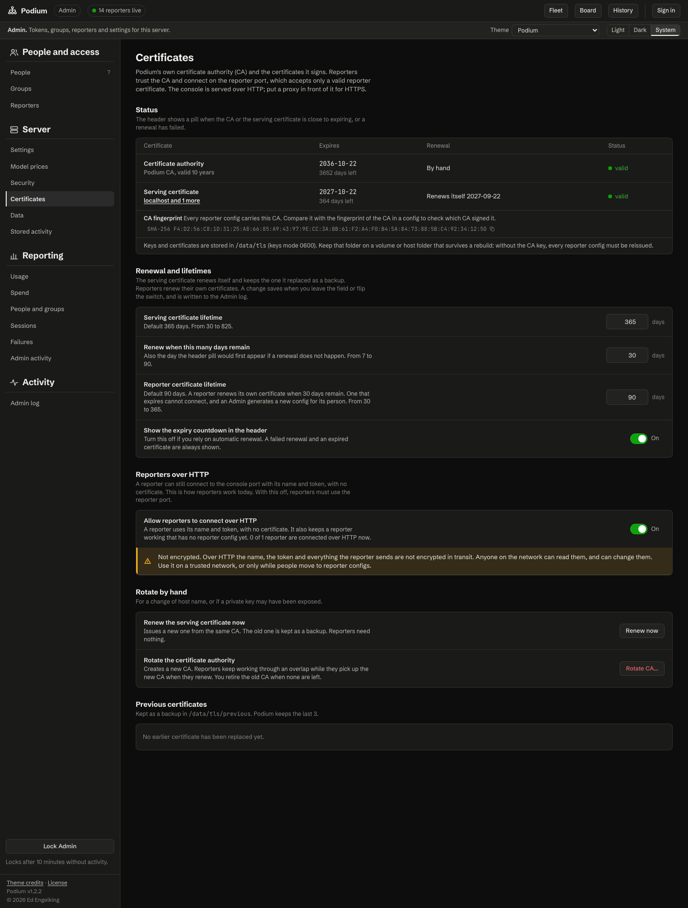Image resolution: width=688 pixels, height=908 pixels.
Task: Copy the CA fingerprint with the copy icon
Action: click(492, 229)
